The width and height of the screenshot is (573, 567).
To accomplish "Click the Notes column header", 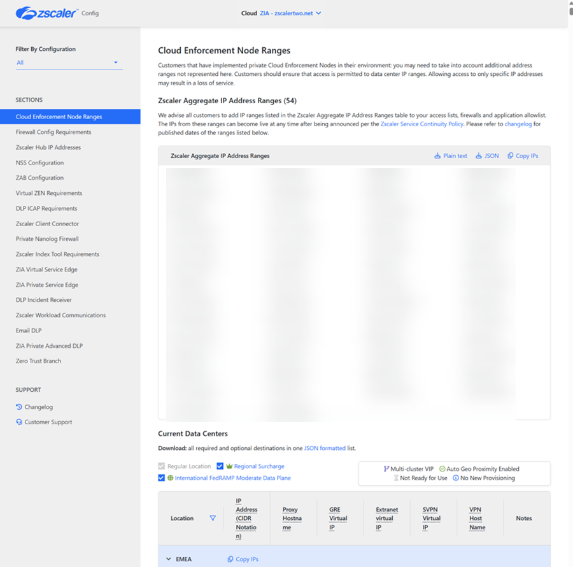I will coord(524,519).
